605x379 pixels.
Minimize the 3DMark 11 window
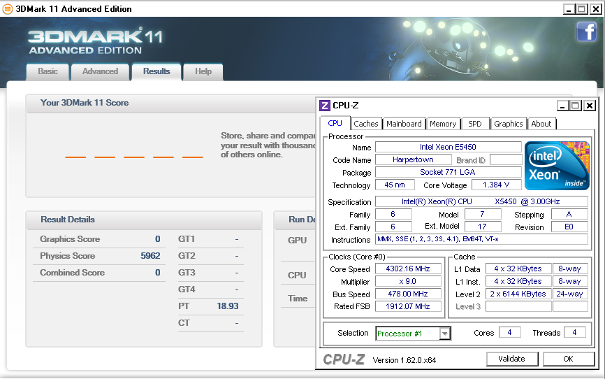pos(569,9)
